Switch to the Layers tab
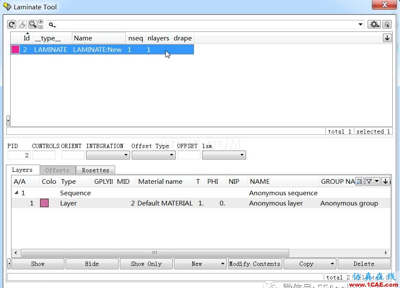This screenshot has width=400, height=288. (22, 170)
